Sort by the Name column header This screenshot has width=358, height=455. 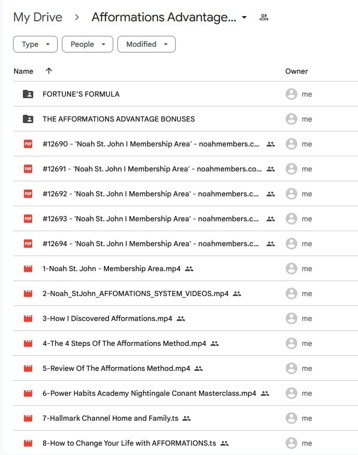click(23, 71)
